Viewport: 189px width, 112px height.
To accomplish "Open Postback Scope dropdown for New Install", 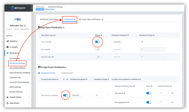I will pyautogui.click(x=152, y=42).
